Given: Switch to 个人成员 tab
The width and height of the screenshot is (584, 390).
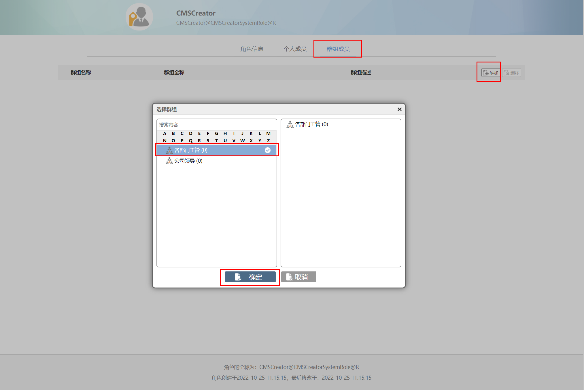Looking at the screenshot, I should pos(295,49).
